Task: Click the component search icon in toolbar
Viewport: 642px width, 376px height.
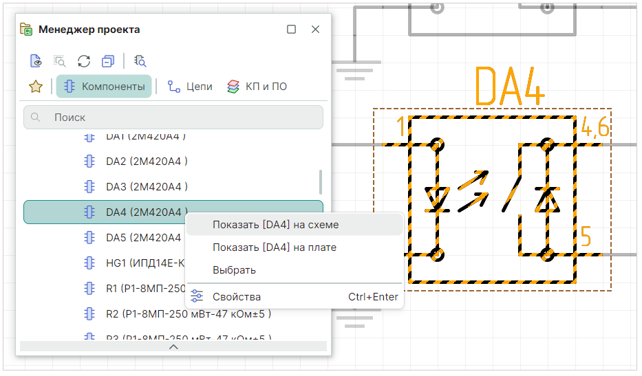Action: pyautogui.click(x=140, y=60)
